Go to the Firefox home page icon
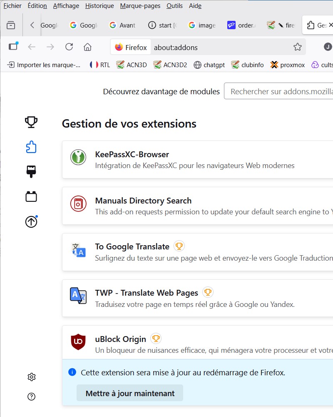The width and height of the screenshot is (333, 417). click(x=87, y=47)
